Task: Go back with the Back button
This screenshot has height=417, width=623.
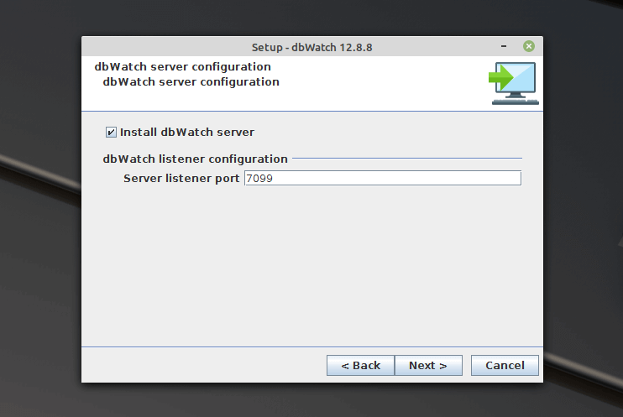Action: point(360,365)
